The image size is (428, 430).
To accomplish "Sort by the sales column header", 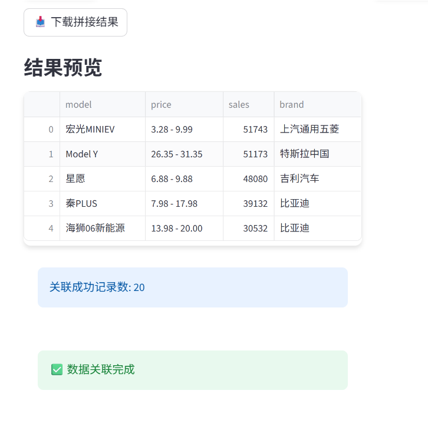I will (x=249, y=104).
